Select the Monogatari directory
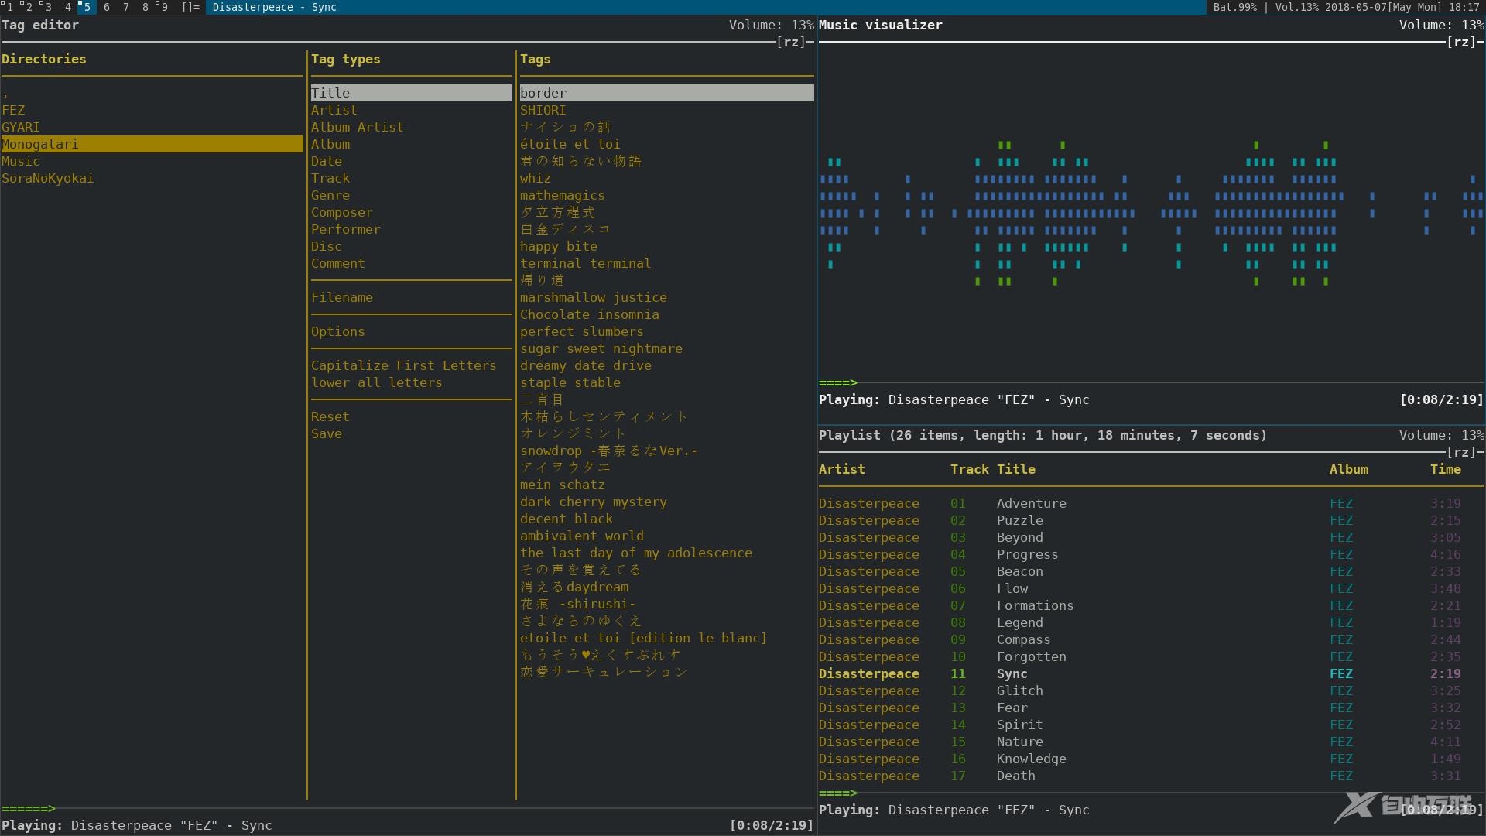The height and width of the screenshot is (836, 1486). click(x=152, y=144)
